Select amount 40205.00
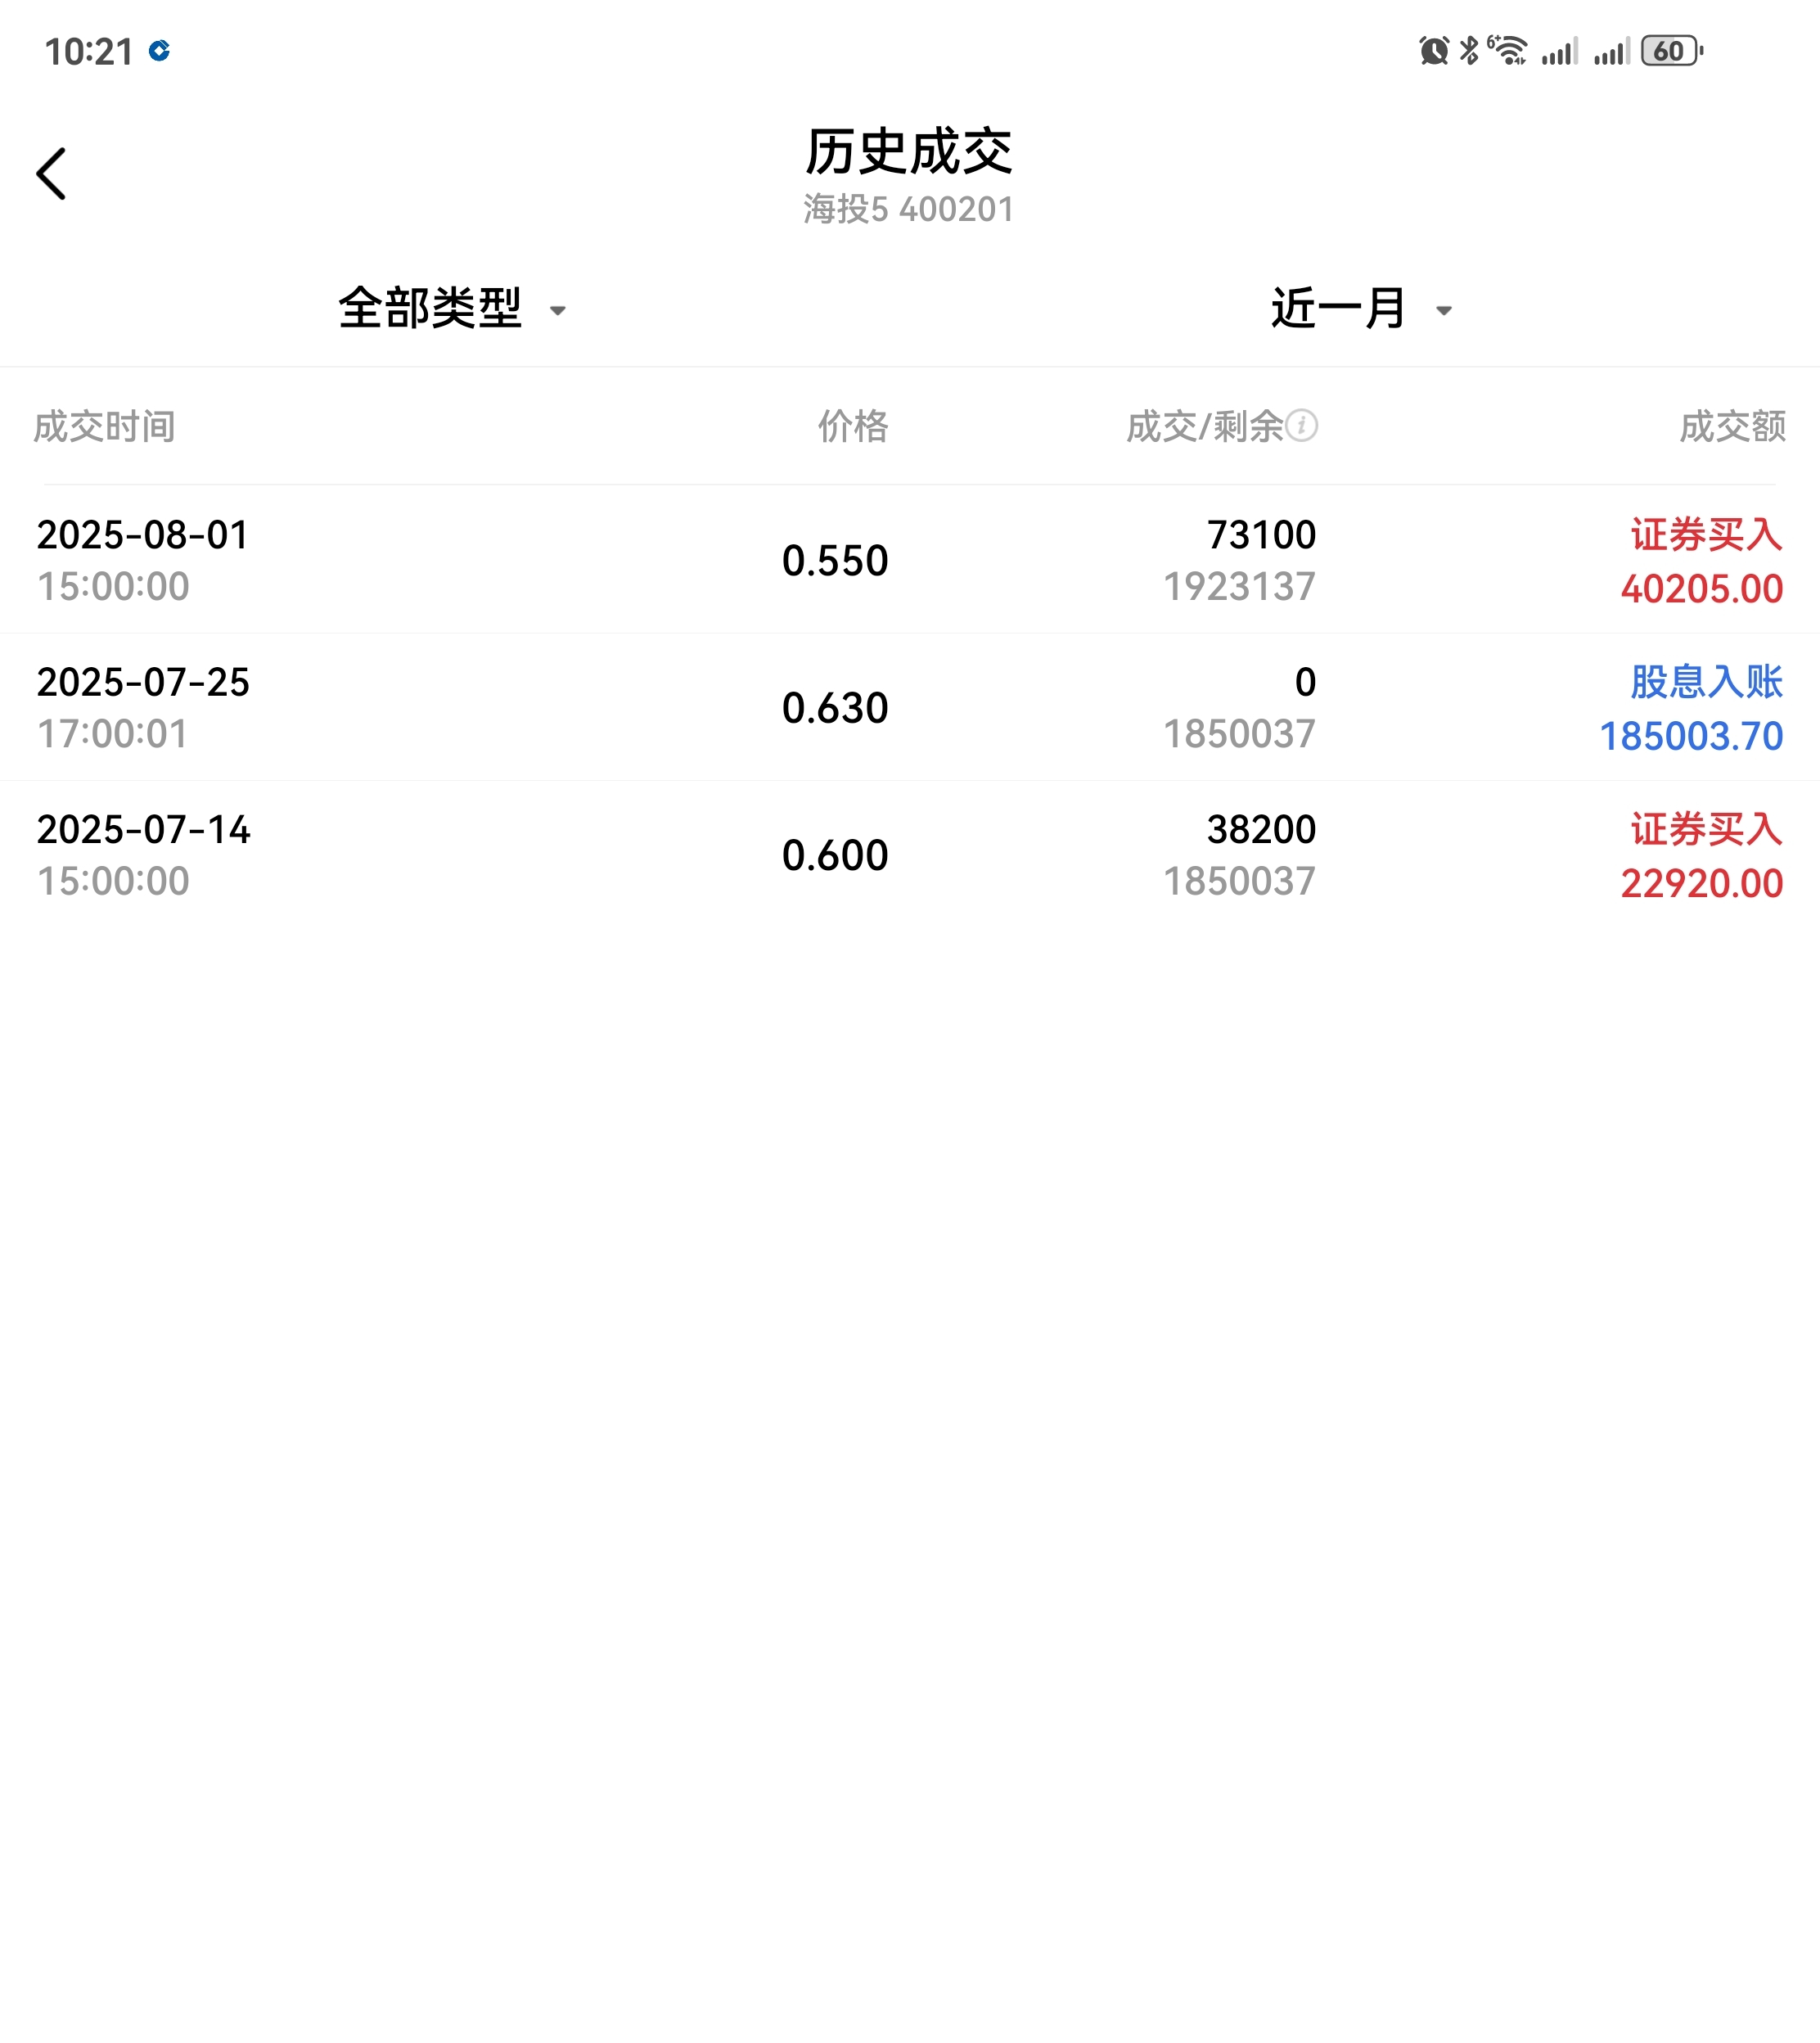 1702,589
